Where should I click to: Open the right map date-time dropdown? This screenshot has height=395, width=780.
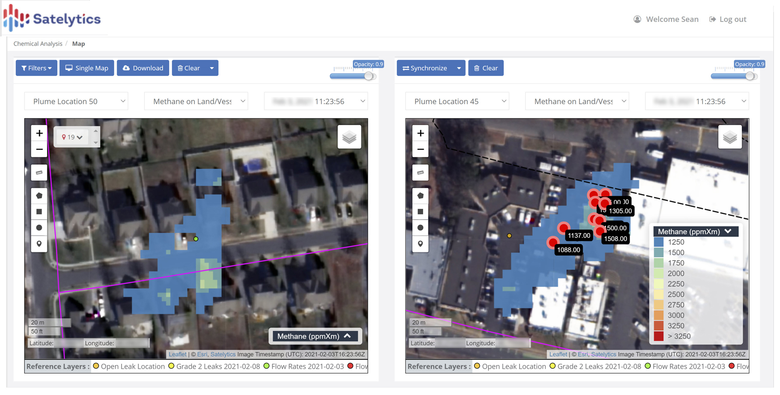coord(697,101)
